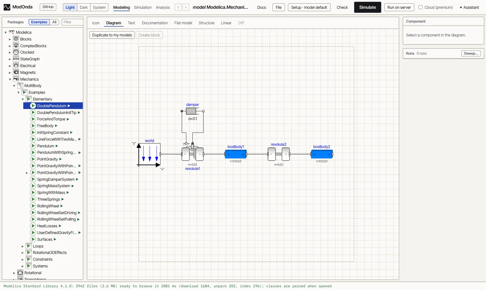Switch theme to Light
The width and height of the screenshot is (486, 290).
(70, 7)
